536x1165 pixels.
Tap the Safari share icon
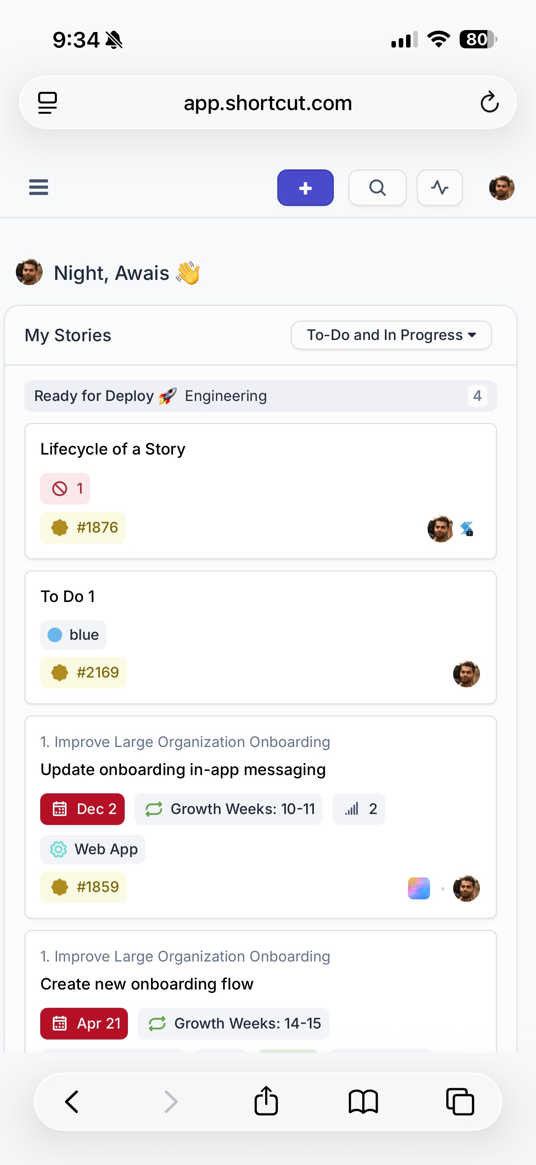pyautogui.click(x=266, y=1101)
